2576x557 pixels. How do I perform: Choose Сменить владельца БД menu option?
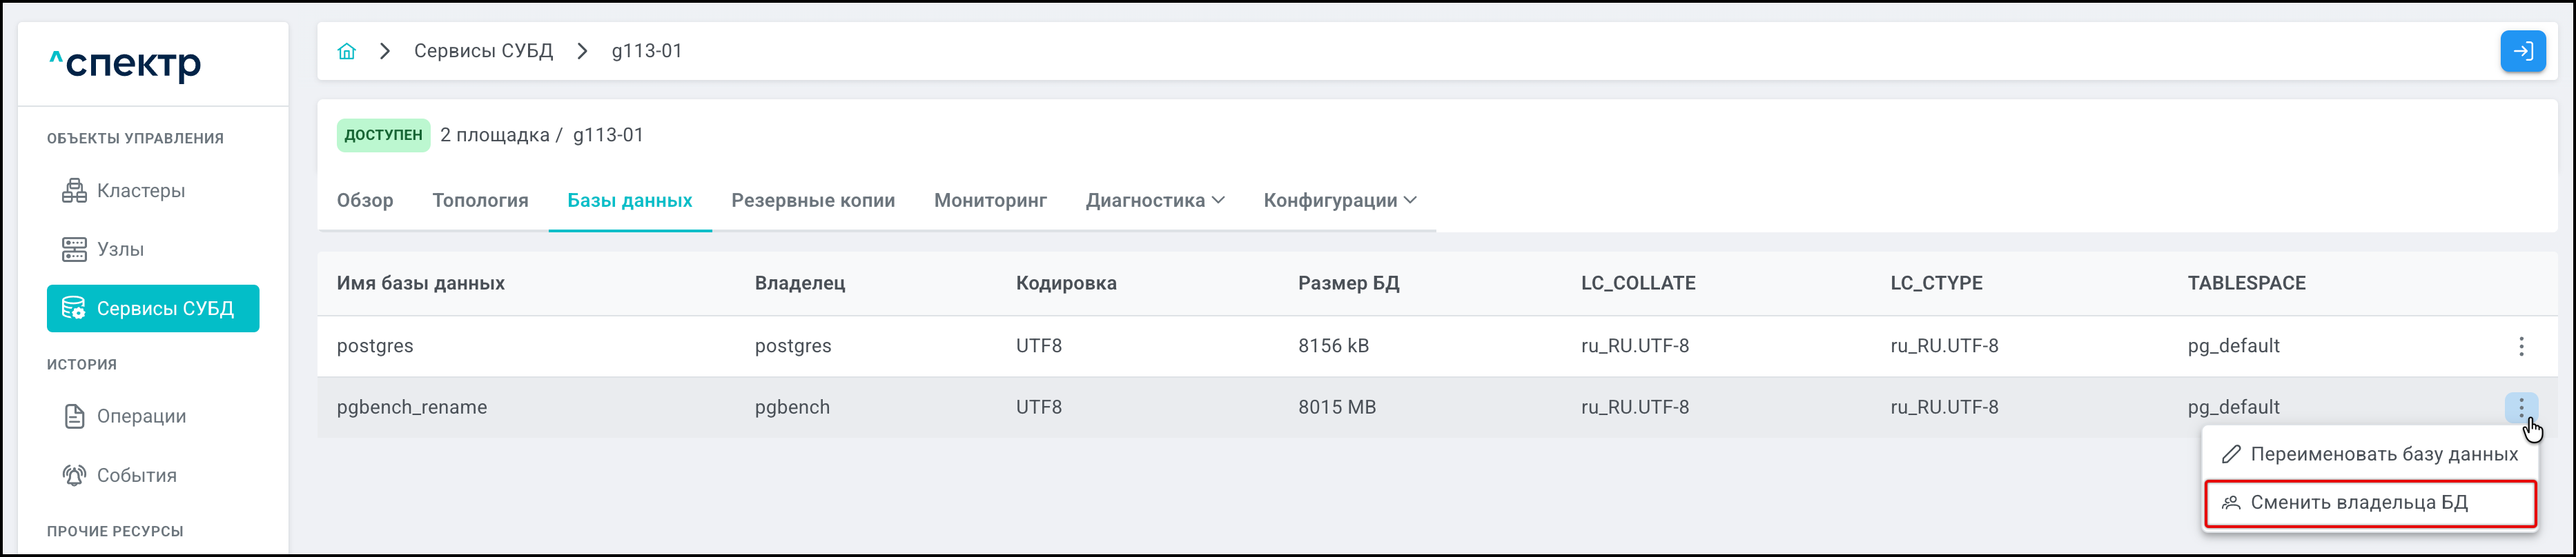point(2358,503)
